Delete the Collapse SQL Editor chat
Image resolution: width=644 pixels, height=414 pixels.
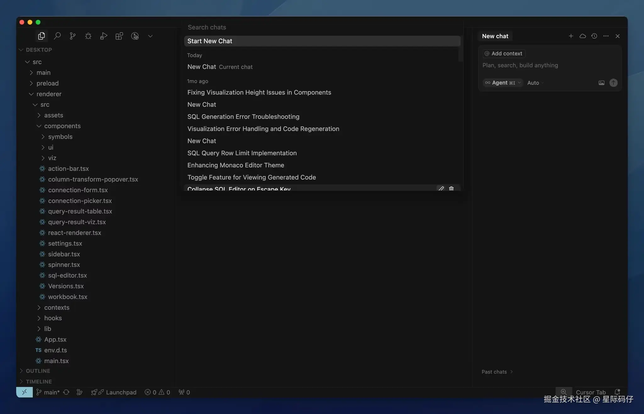pyautogui.click(x=451, y=189)
